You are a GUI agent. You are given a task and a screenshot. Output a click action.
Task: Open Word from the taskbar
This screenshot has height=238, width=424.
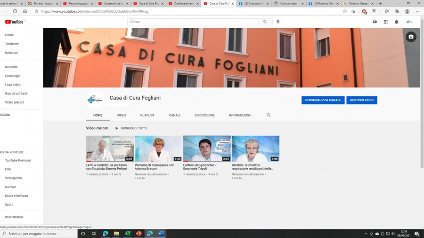pos(161,233)
